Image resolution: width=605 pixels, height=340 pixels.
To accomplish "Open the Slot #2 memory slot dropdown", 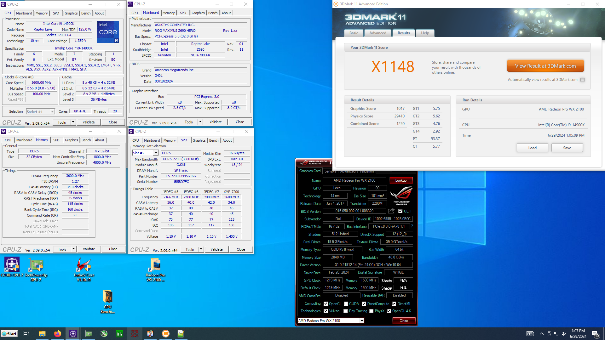I will point(145,153).
